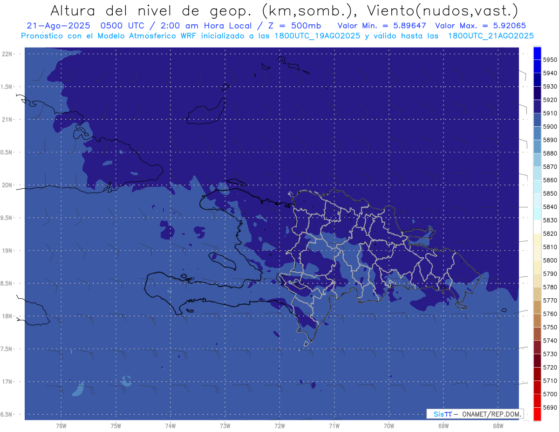Click the '68W' longitude label
Viewport: 559px width, 432px height.
pyautogui.click(x=498, y=426)
